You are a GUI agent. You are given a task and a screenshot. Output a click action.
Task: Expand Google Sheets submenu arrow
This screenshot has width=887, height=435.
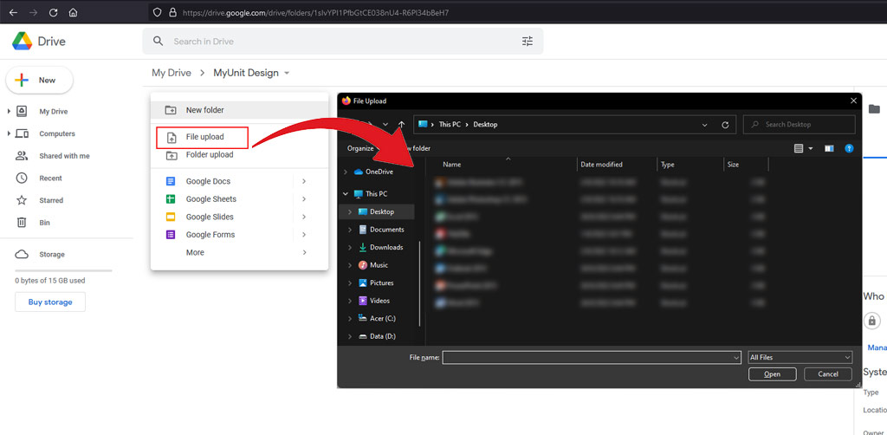coord(304,199)
